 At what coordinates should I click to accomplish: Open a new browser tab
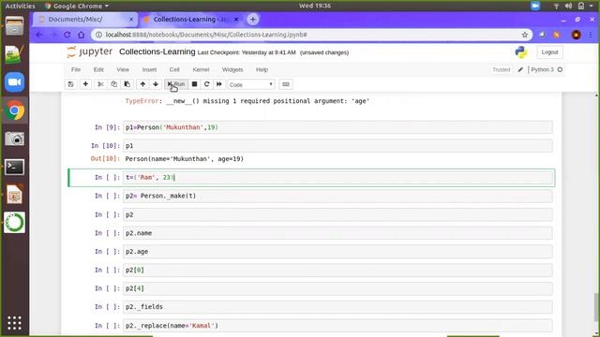click(x=253, y=20)
